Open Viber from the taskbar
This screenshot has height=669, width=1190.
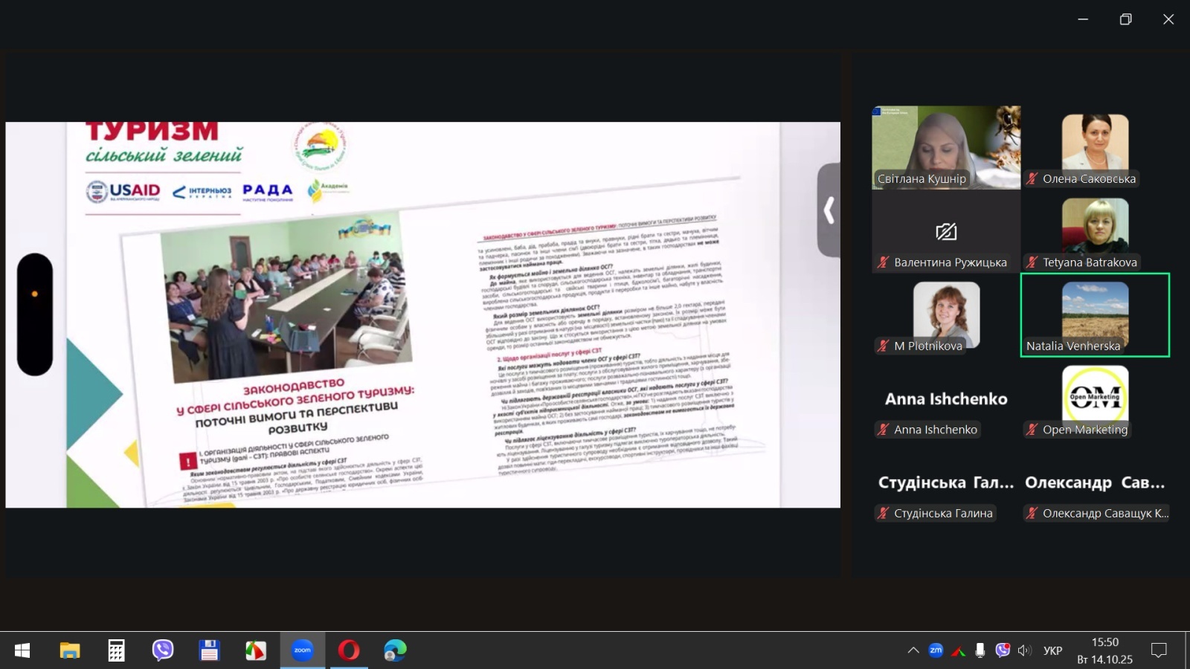163,650
